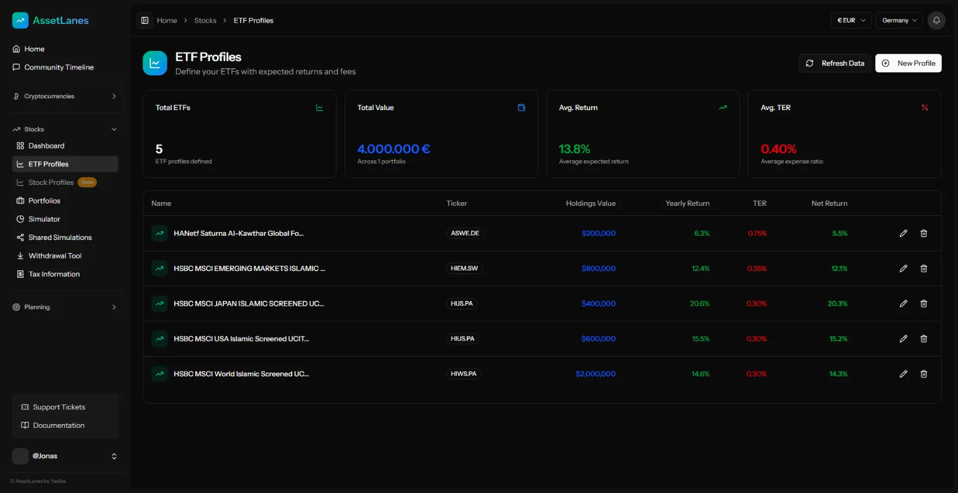The height and width of the screenshot is (493, 958).
Task: Edit HSBC MSCI World row pencil icon
Action: pos(904,374)
